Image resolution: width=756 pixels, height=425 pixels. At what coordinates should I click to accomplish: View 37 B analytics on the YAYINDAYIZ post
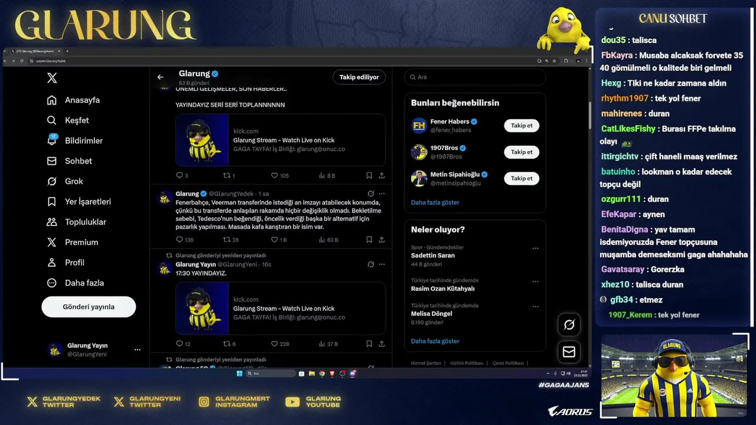pyautogui.click(x=328, y=344)
